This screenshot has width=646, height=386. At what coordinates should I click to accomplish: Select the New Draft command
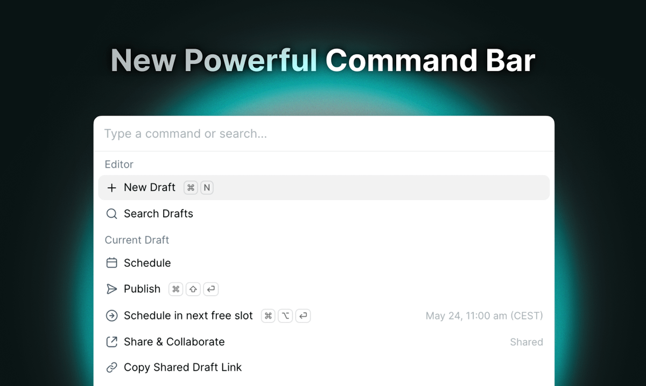(x=150, y=188)
